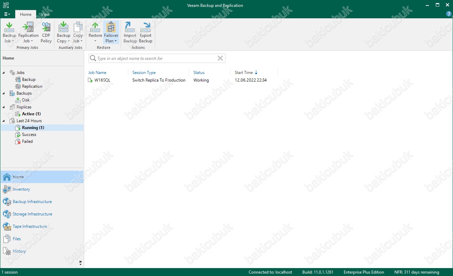Open the Backup Infrastructure view
Image resolution: width=453 pixels, height=276 pixels.
click(42, 202)
